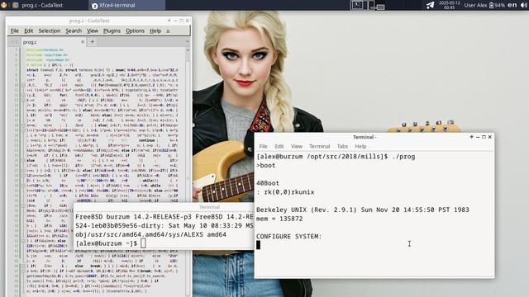Open the View menu in the Terminal window
This screenshot has height=297, width=529.
pyautogui.click(x=297, y=146)
